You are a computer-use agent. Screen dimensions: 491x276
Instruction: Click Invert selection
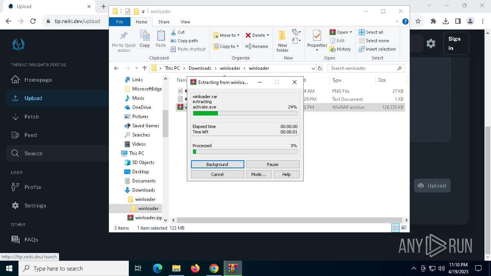pyautogui.click(x=377, y=49)
